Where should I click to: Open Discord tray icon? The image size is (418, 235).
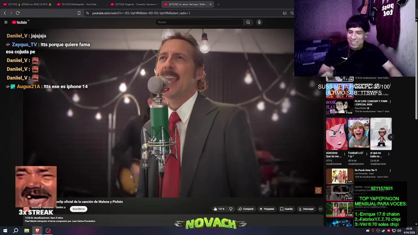(x=368, y=231)
